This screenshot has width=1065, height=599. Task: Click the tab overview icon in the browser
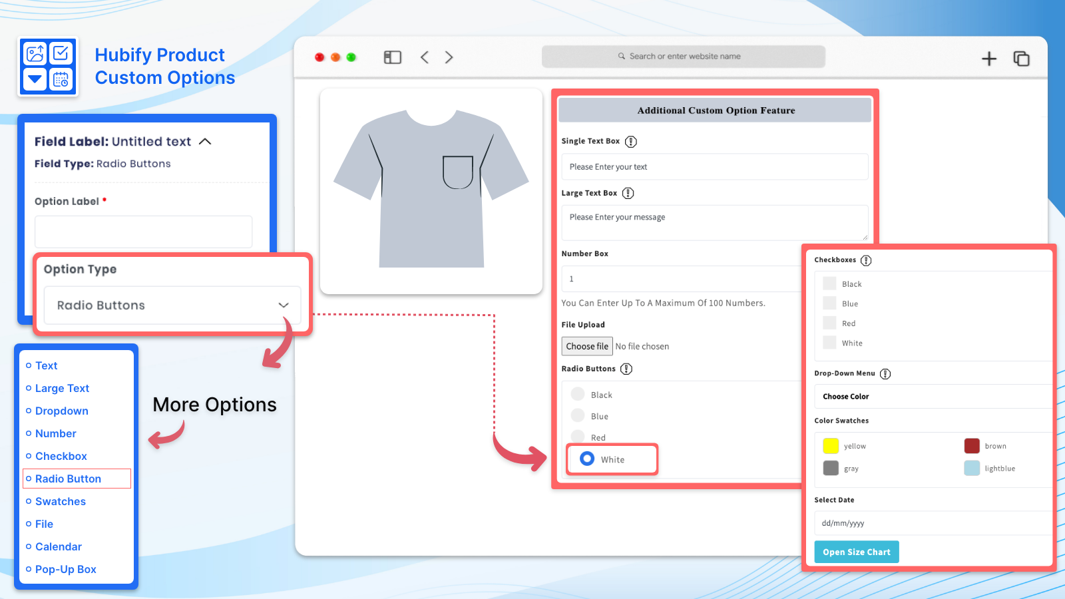[x=1022, y=59]
